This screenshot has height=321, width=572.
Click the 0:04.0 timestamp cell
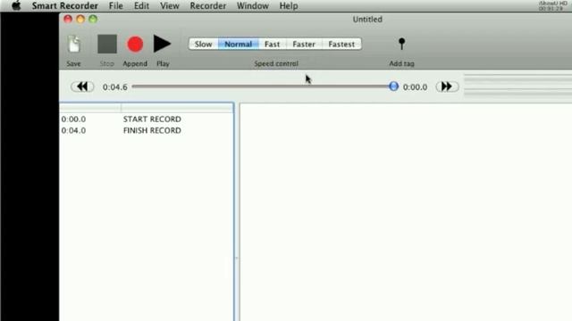(73, 130)
